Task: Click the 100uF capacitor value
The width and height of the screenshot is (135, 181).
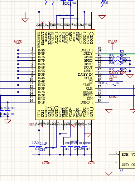Action: pyautogui.click(x=82, y=143)
